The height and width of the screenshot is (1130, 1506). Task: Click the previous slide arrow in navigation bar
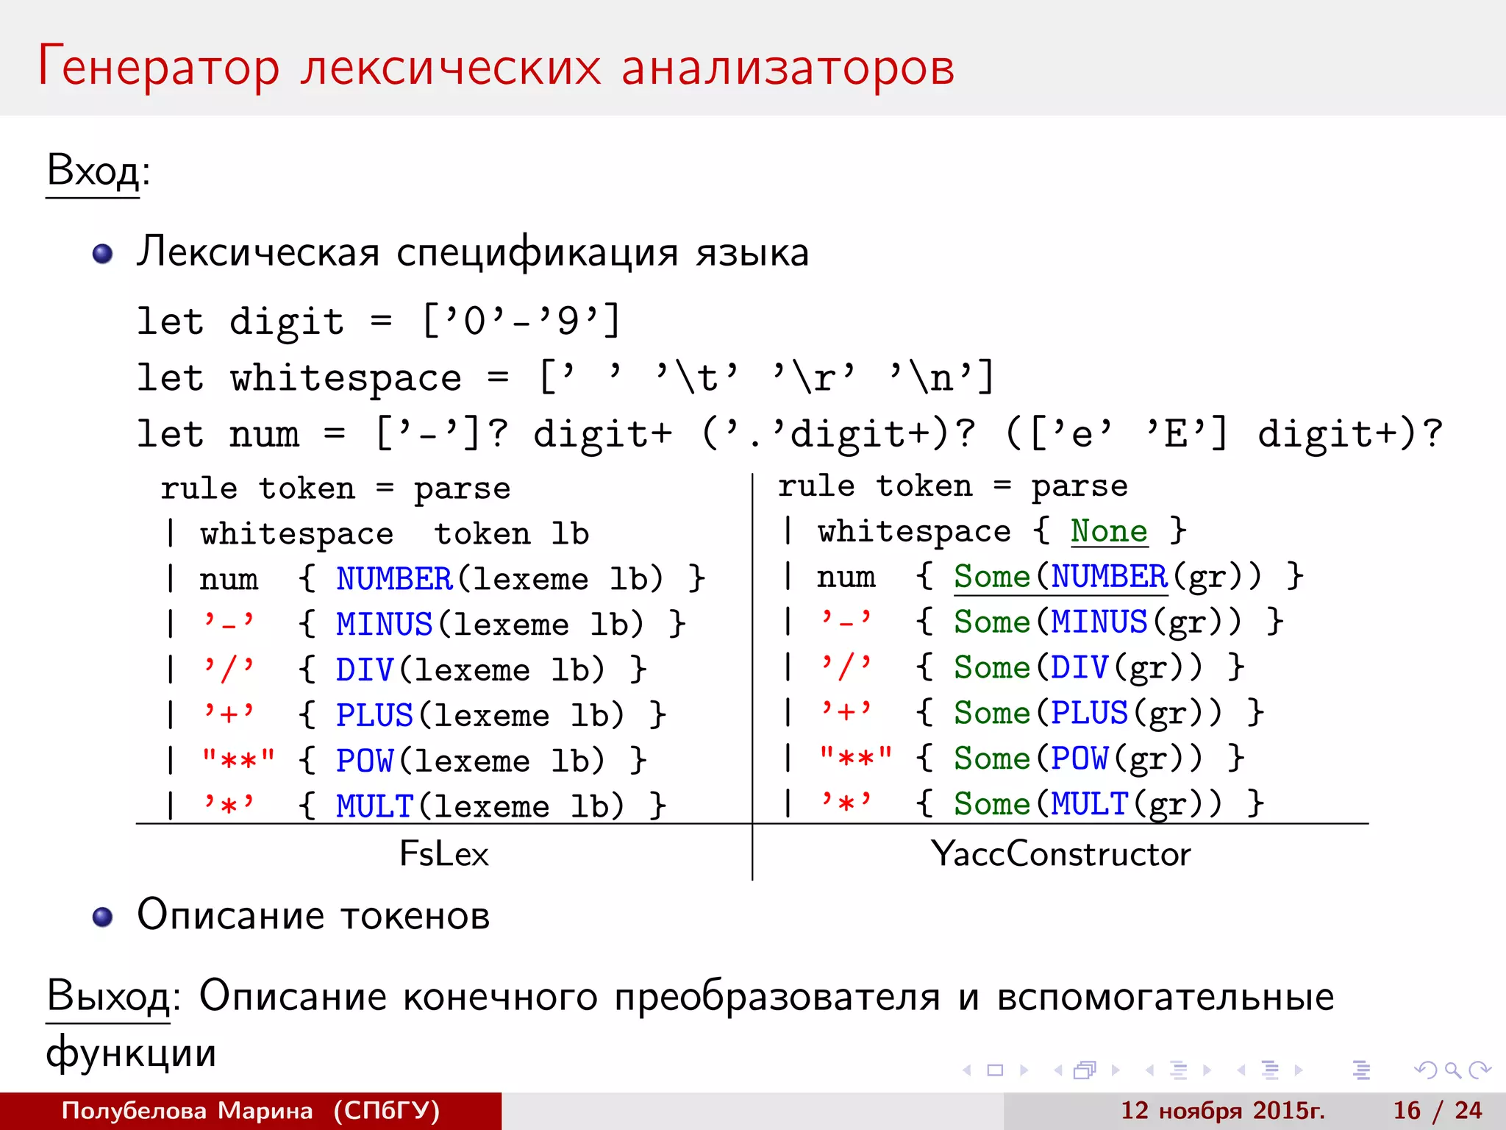[967, 1070]
